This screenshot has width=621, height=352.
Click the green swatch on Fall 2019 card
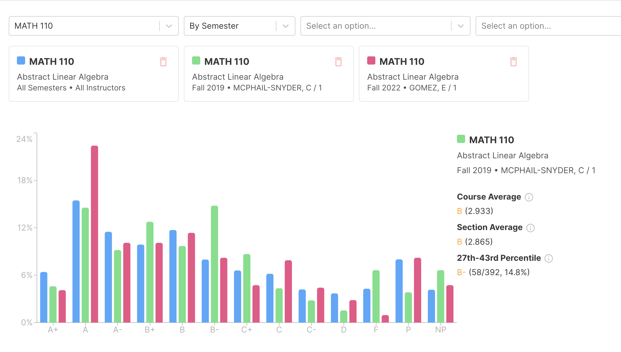[x=196, y=61]
